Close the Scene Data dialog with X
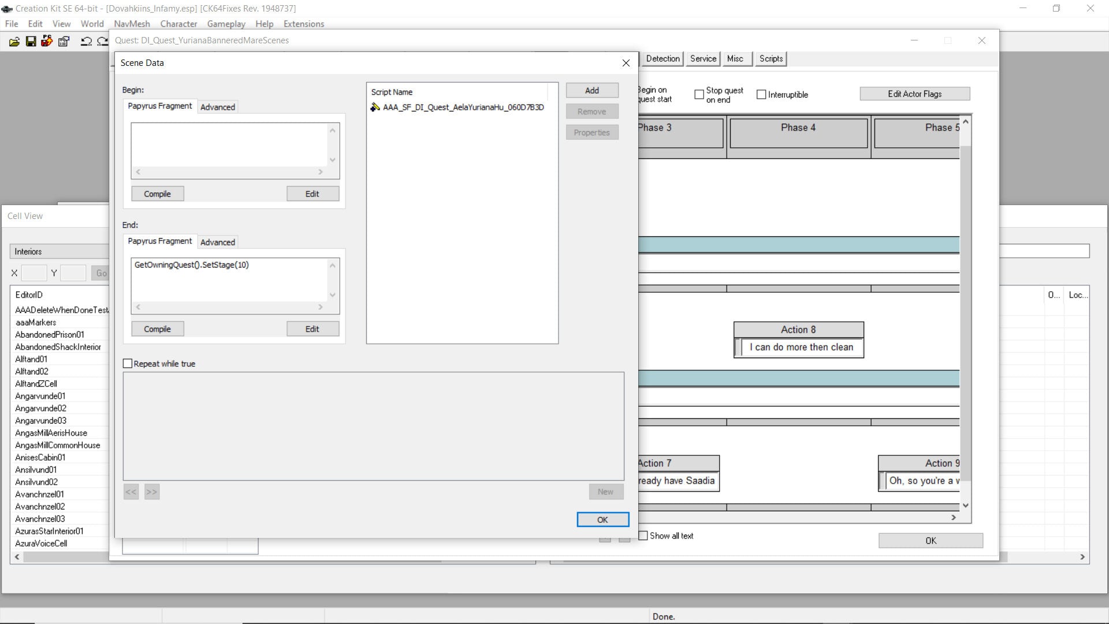Screen dimensions: 1109x624 (x=626, y=63)
